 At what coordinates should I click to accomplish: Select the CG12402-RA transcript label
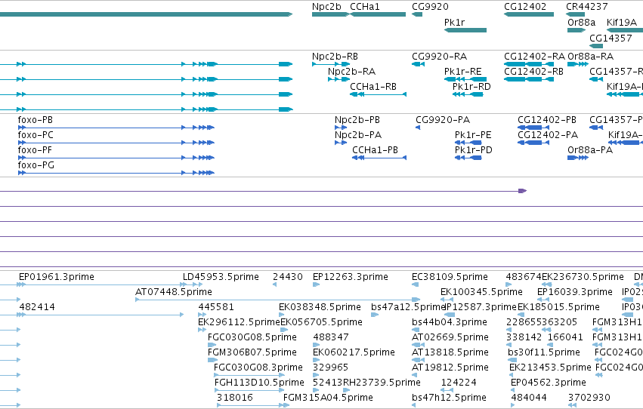534,57
